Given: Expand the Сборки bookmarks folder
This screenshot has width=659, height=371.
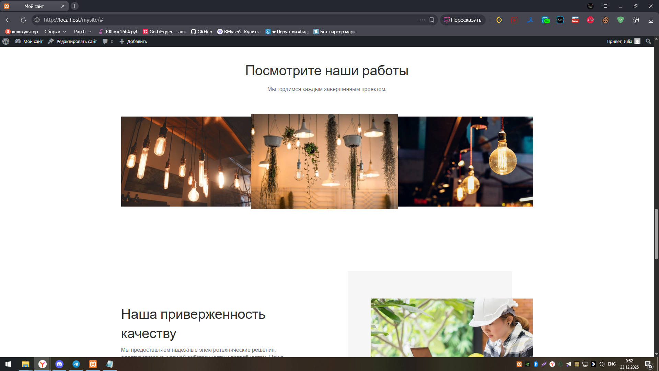Looking at the screenshot, I should (55, 32).
